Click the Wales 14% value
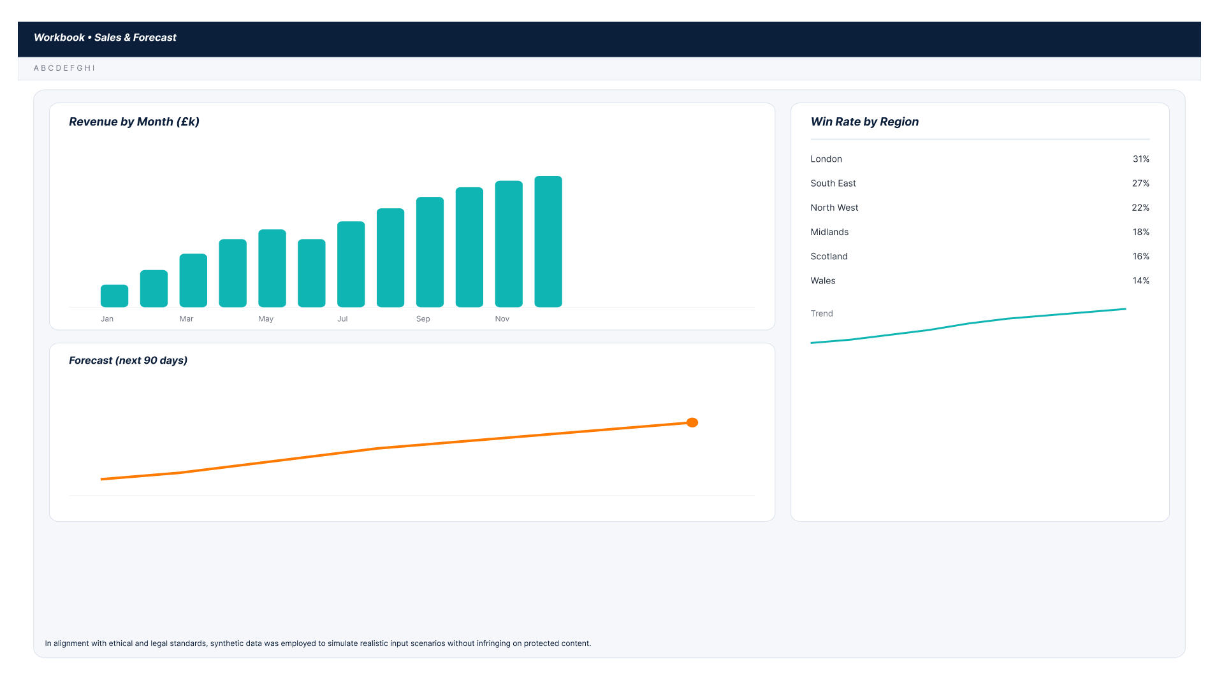The height and width of the screenshot is (688, 1224). tap(1140, 281)
